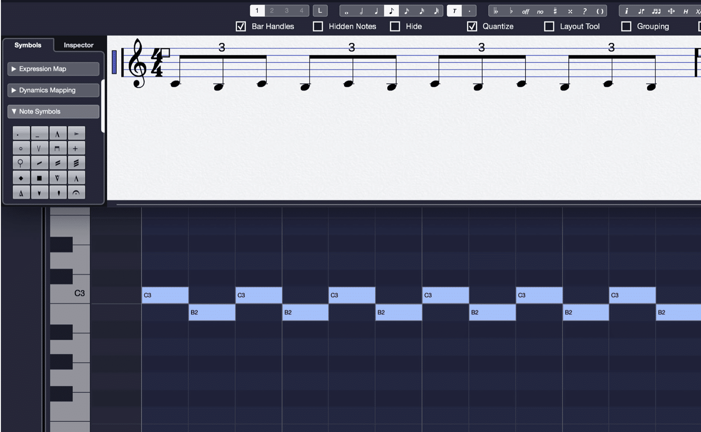Screen dimensions: 701x432
Task: Select voice insert button 1
Action: (257, 10)
